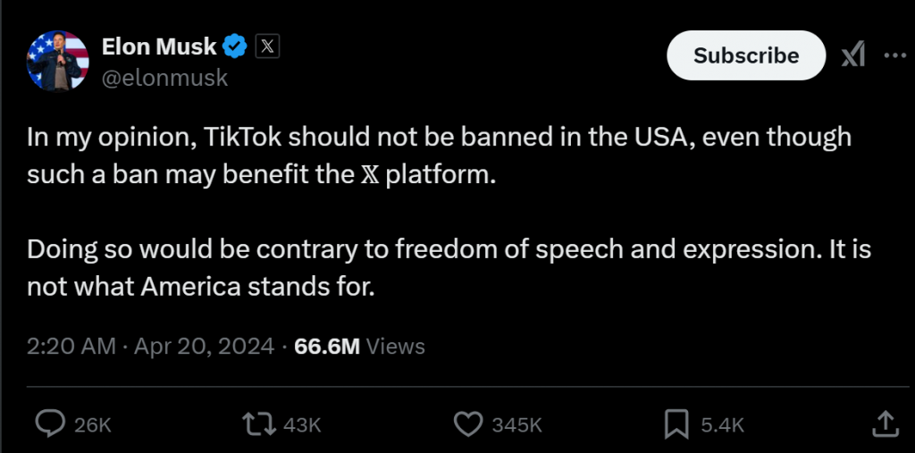The height and width of the screenshot is (453, 915).
Task: Open the share post icon
Action: click(884, 424)
